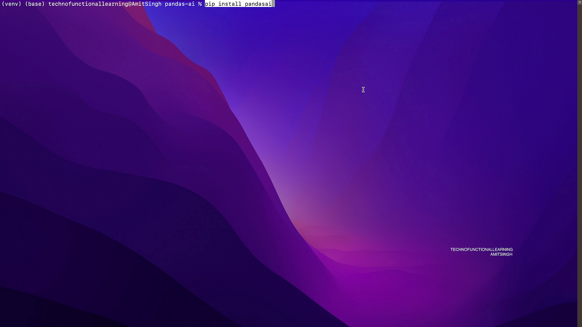The height and width of the screenshot is (327, 582).
Task: Click the terminal's vertical scrollbar track
Action: click(579, 163)
